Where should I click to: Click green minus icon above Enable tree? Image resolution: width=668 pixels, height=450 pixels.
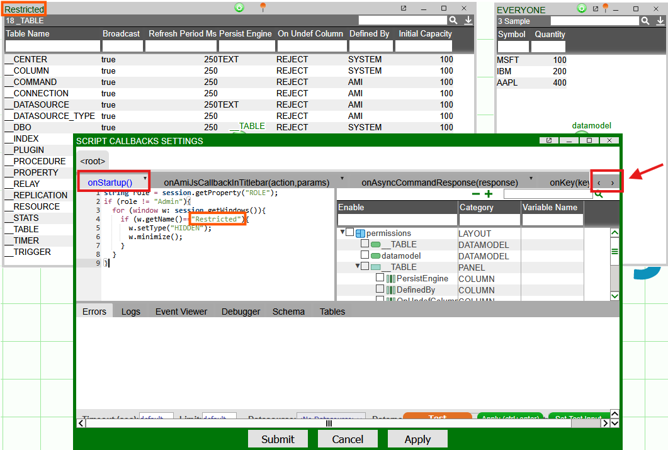click(476, 194)
